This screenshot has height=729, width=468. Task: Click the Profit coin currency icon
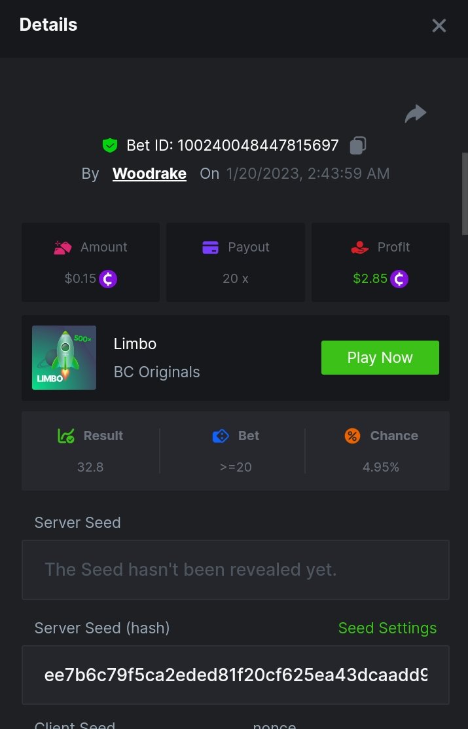pos(399,279)
